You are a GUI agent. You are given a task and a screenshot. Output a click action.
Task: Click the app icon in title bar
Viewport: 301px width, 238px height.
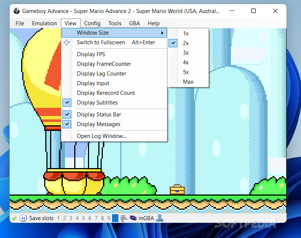click(x=16, y=11)
